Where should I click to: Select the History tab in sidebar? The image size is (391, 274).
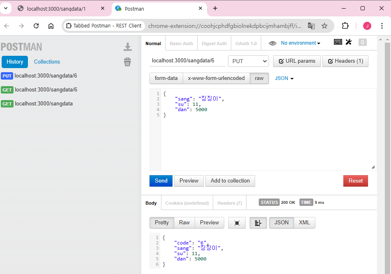pos(15,62)
